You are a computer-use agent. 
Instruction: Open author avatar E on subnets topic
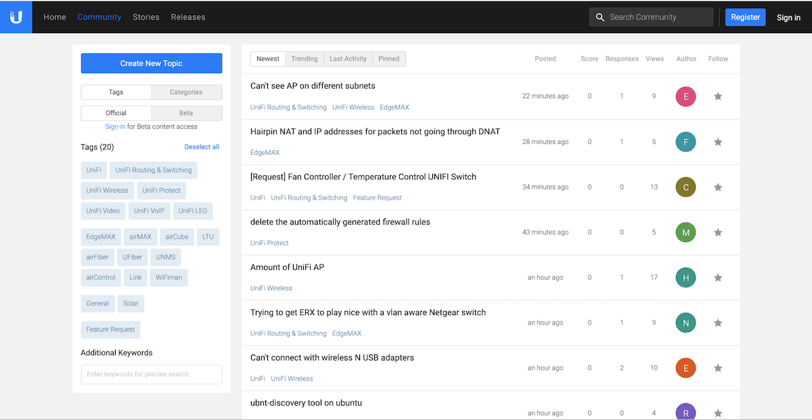685,97
